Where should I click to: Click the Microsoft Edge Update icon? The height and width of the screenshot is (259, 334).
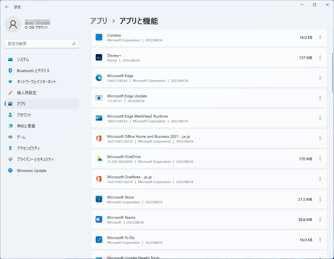[x=99, y=98]
